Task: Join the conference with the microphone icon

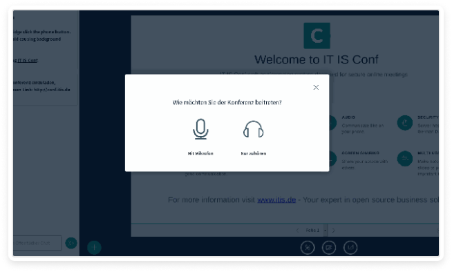Action: click(x=200, y=129)
